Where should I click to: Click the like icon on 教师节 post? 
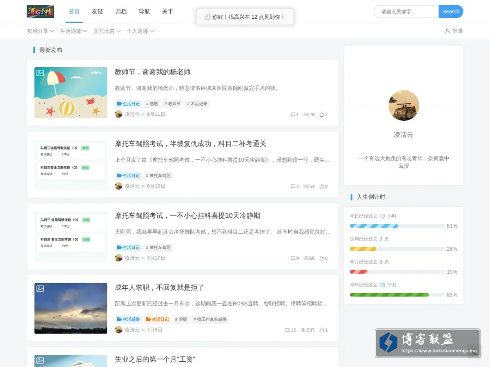[x=322, y=115]
